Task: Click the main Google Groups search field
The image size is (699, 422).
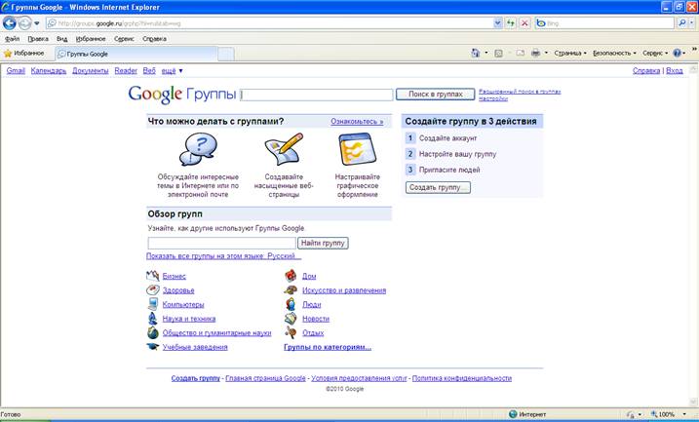Action: 317,95
